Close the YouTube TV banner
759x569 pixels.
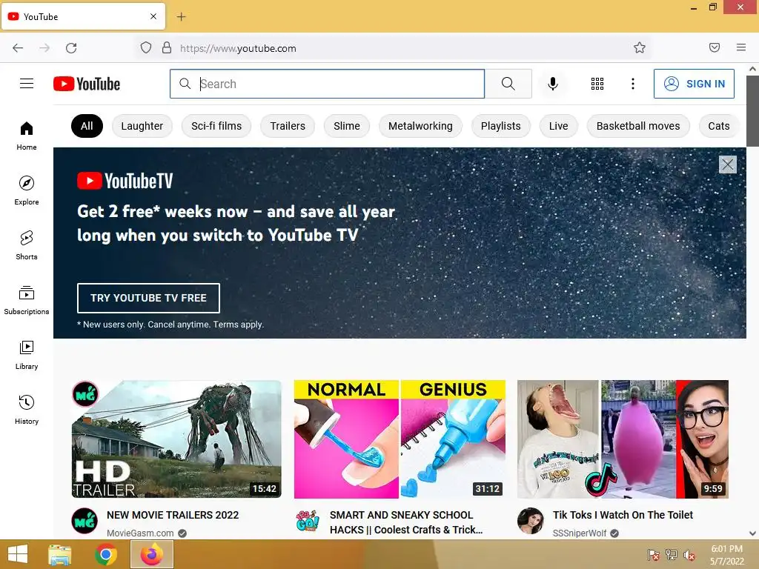point(728,164)
